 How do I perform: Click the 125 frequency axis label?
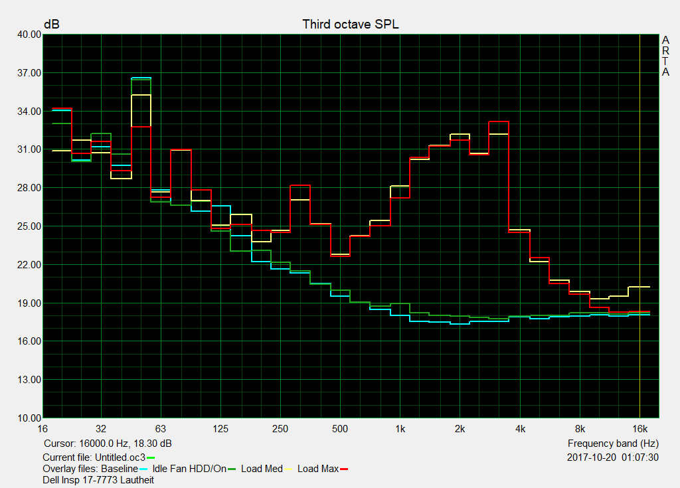point(220,429)
